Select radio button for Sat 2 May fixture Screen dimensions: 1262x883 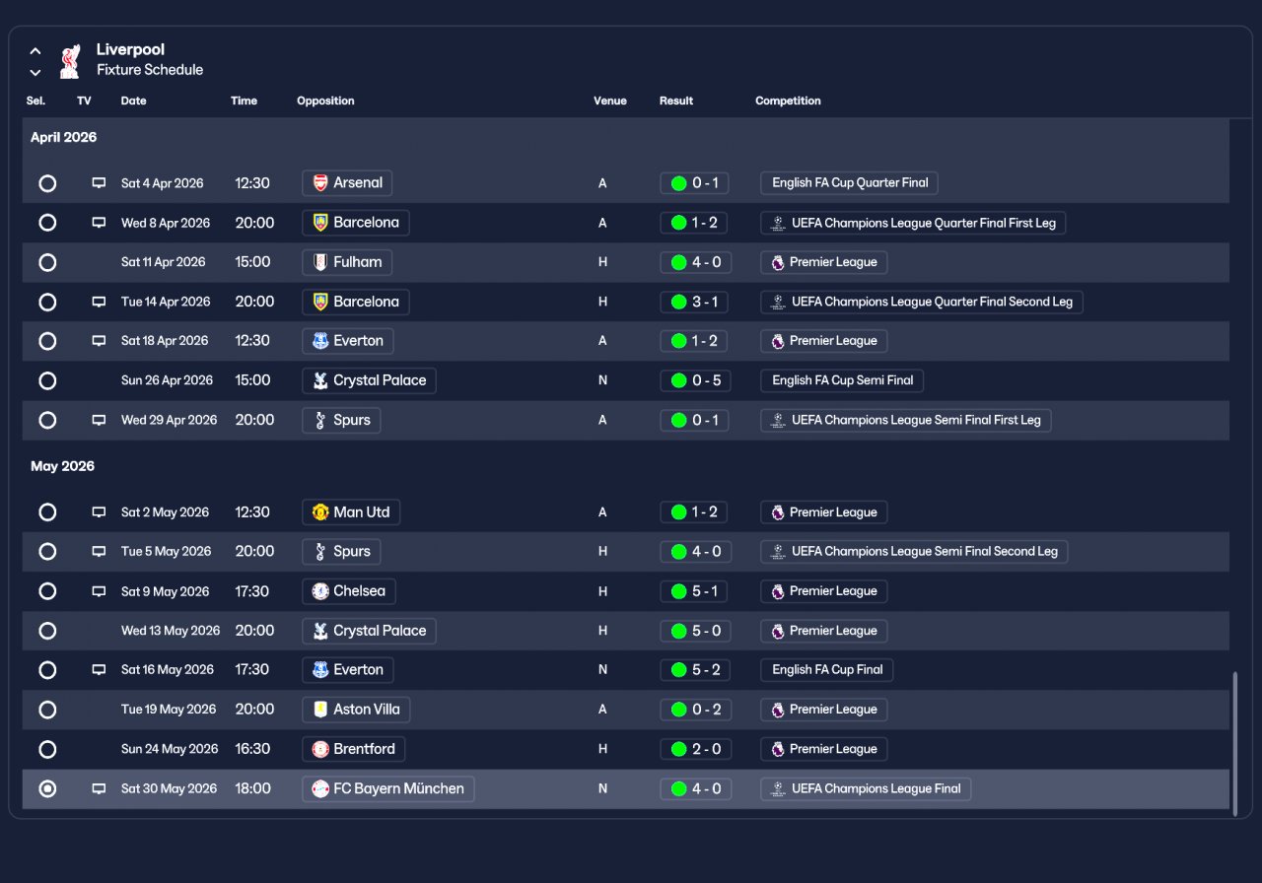(47, 512)
